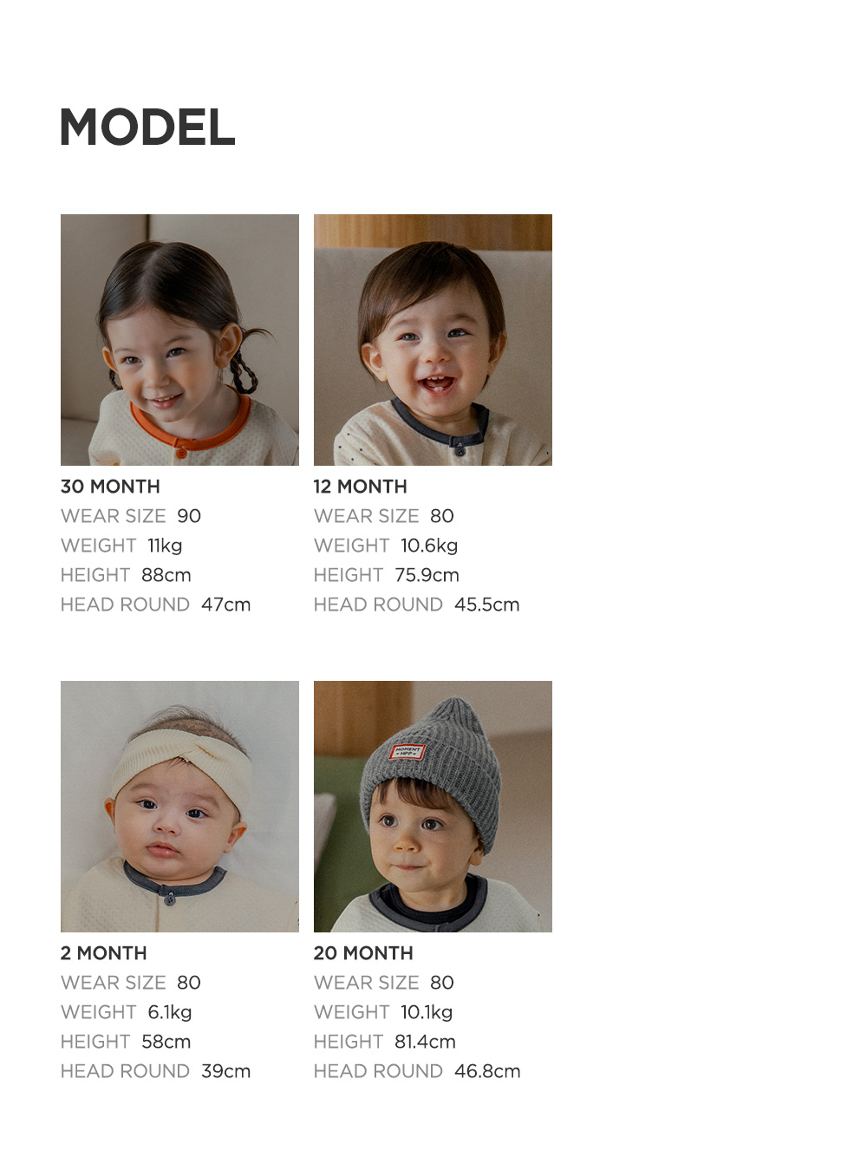Select the 2 MONTH label
The height and width of the screenshot is (1164, 867).
click(103, 953)
